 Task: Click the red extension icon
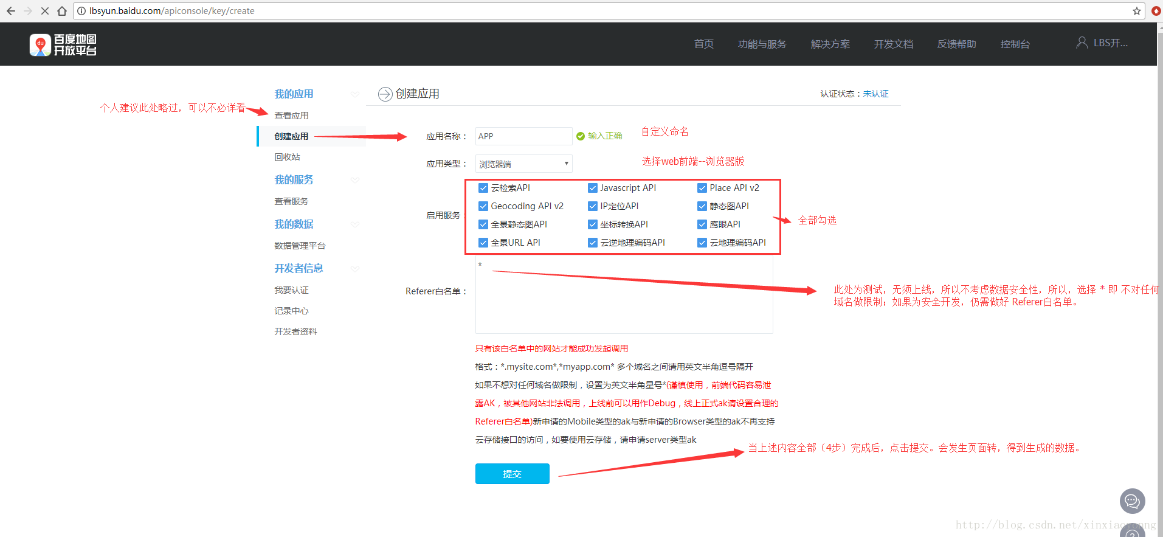point(1156,11)
